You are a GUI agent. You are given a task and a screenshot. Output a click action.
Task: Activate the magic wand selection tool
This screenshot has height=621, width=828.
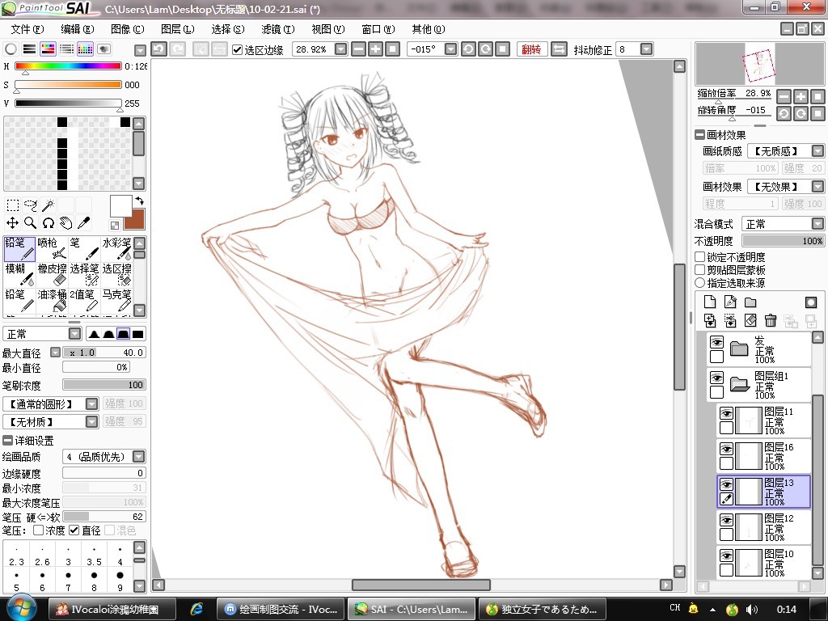click(48, 205)
